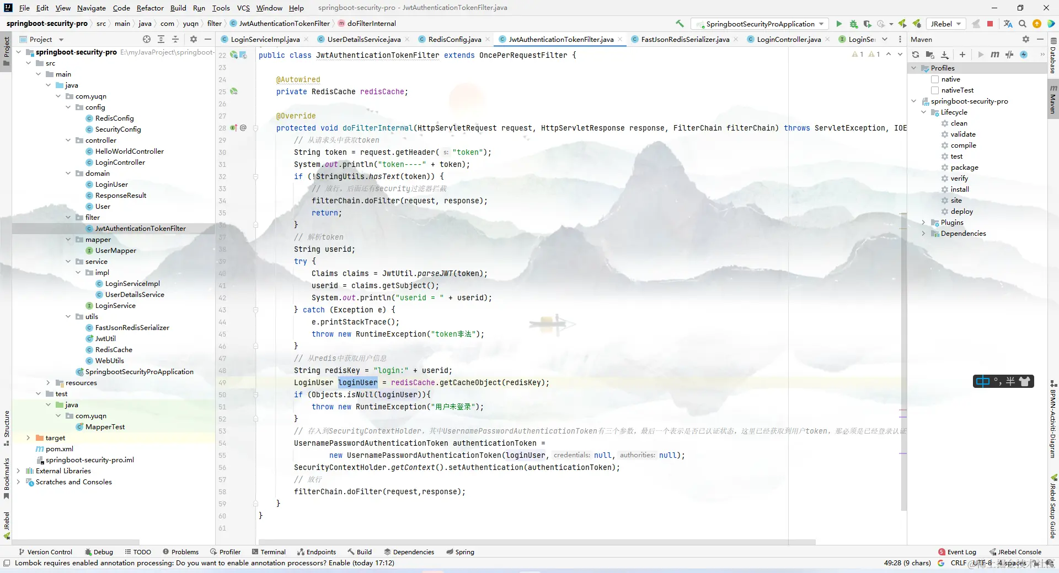The height and width of the screenshot is (573, 1059).
Task: Close the FastJsonRedisSerializer.java tab
Action: [x=736, y=39]
